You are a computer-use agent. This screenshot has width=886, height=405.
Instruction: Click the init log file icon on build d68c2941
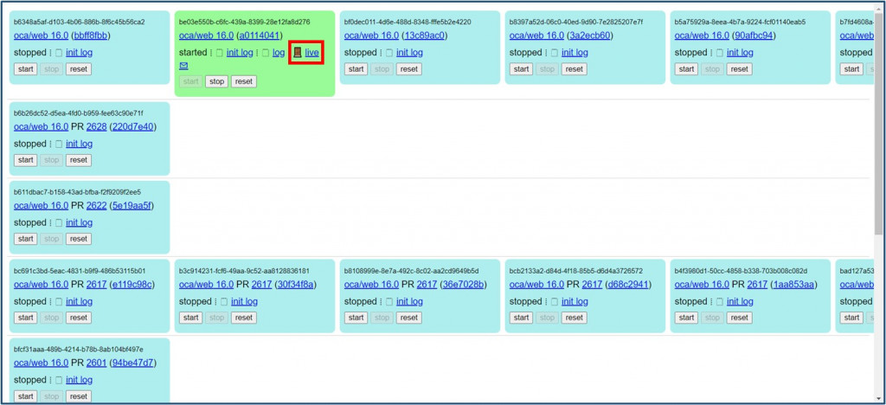pos(555,301)
